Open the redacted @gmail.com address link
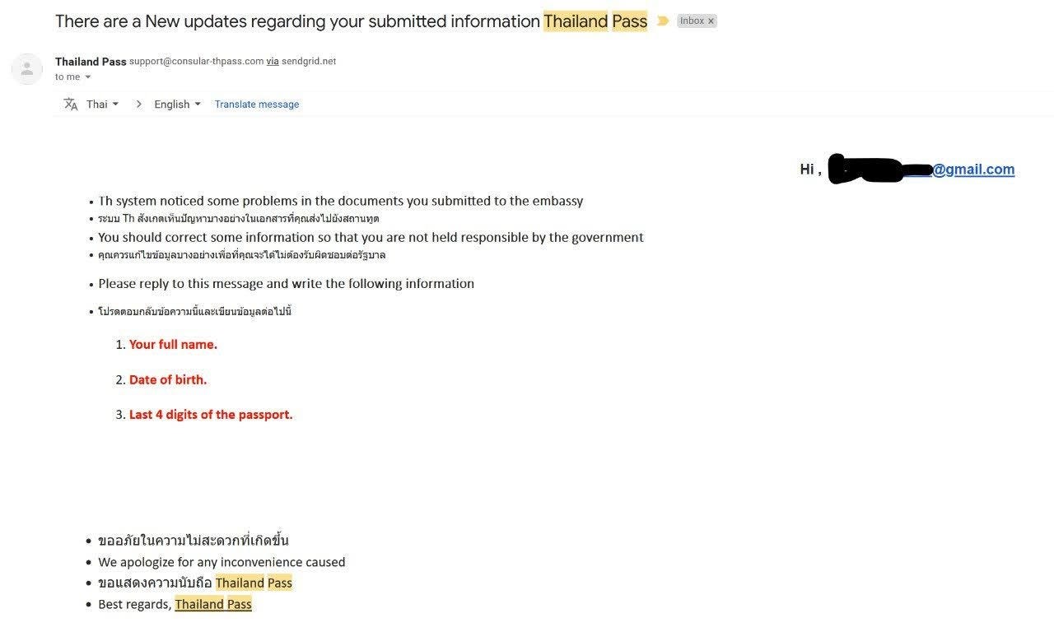 (x=972, y=169)
